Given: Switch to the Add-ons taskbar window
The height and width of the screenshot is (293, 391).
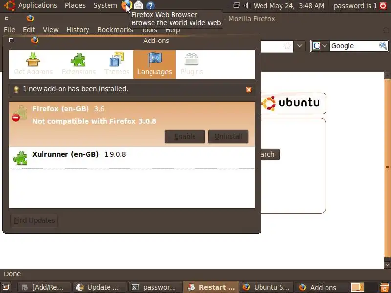Looking at the screenshot, I should (x=322, y=287).
